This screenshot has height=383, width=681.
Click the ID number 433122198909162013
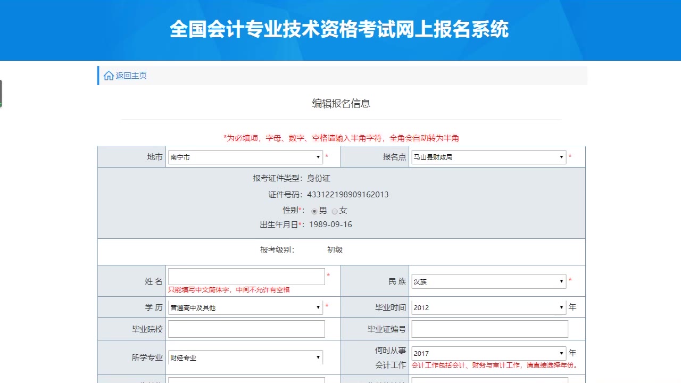pos(348,195)
